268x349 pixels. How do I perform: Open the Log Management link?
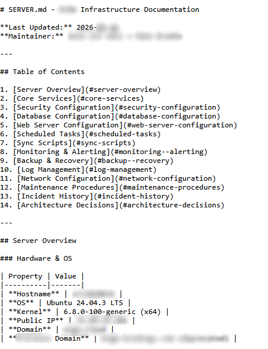(x=87, y=170)
